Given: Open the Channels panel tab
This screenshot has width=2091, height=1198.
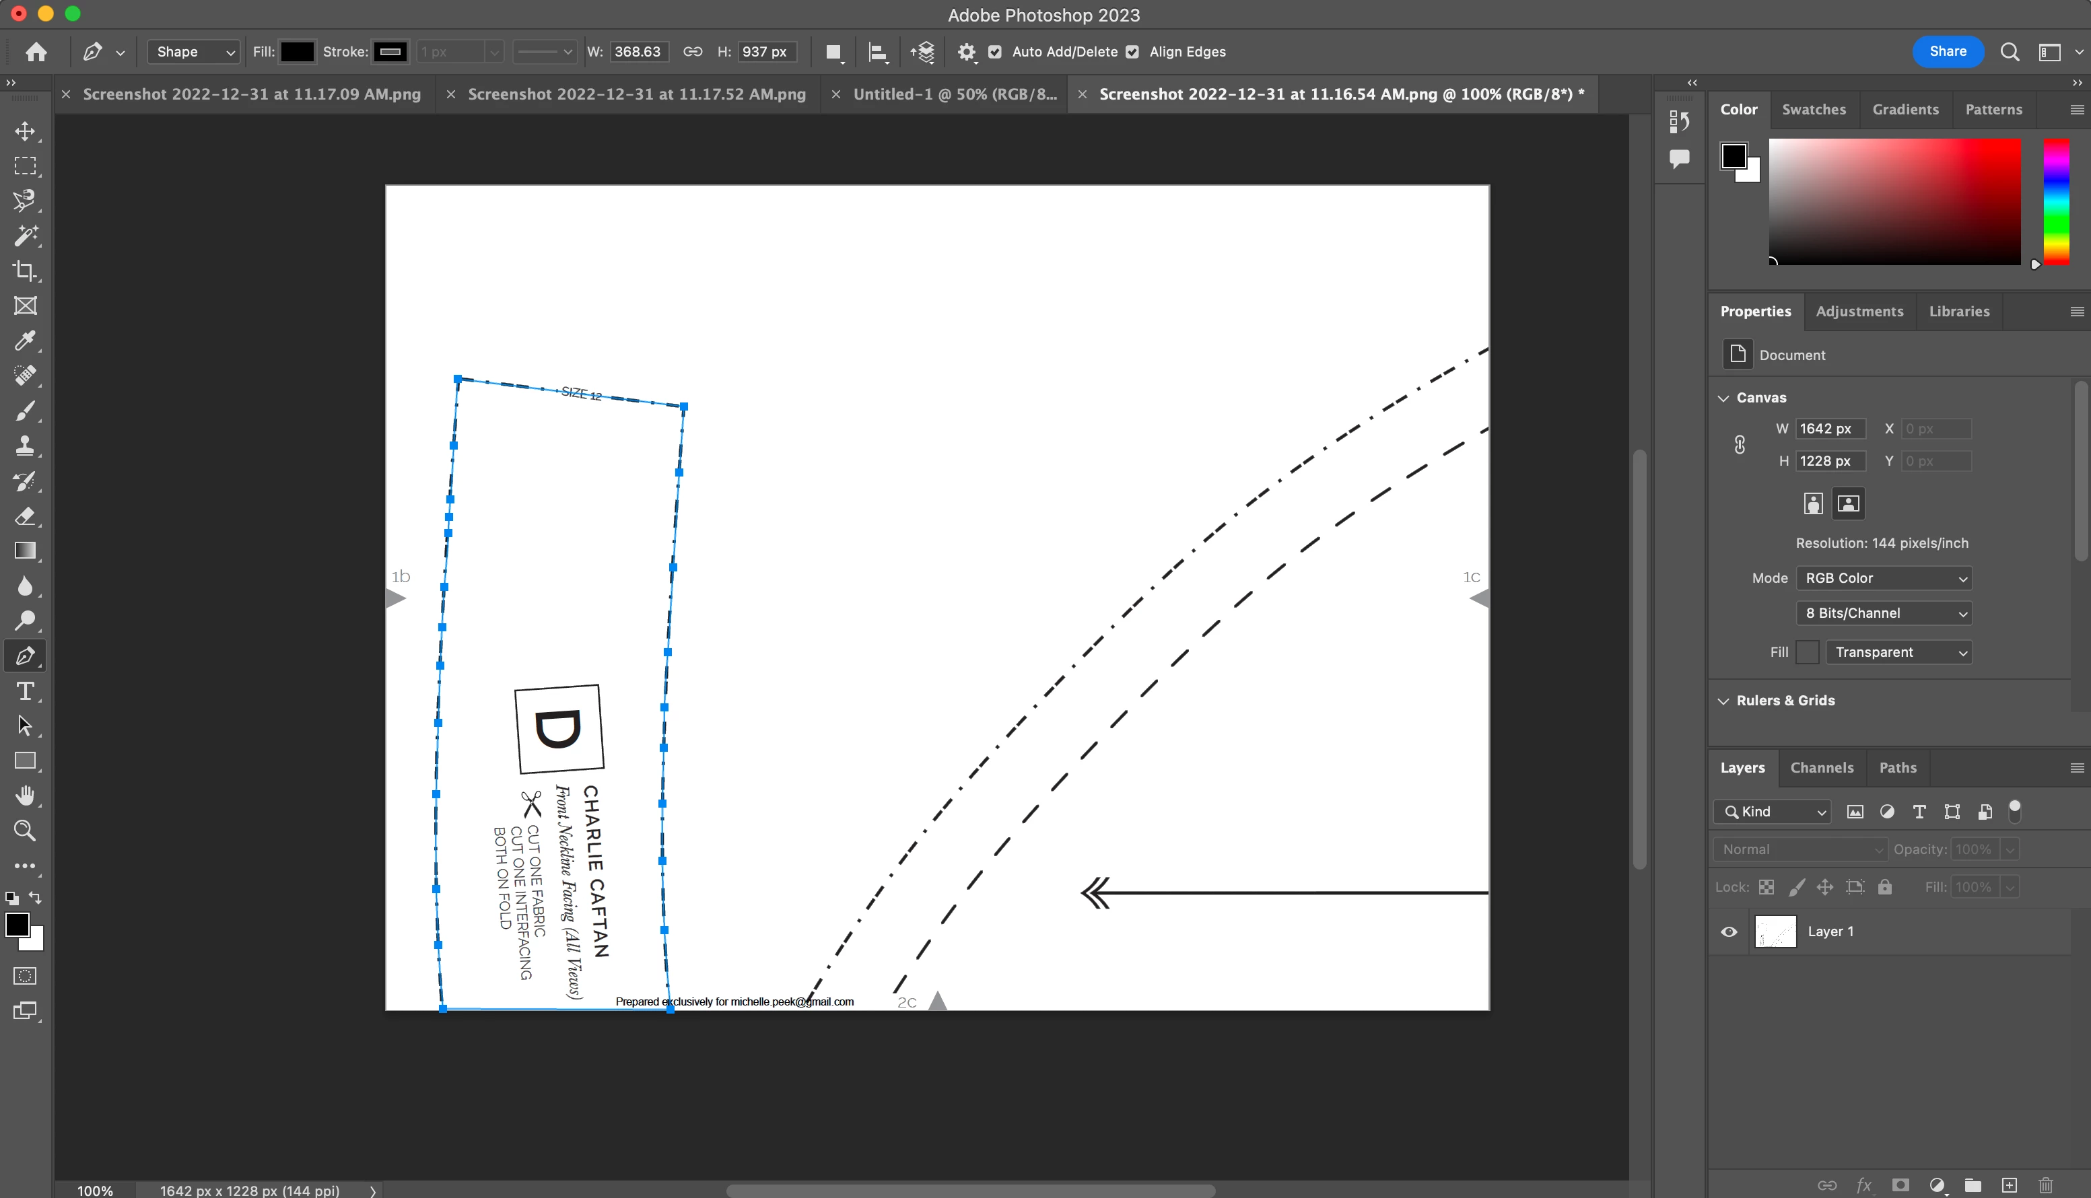Looking at the screenshot, I should 1822,768.
